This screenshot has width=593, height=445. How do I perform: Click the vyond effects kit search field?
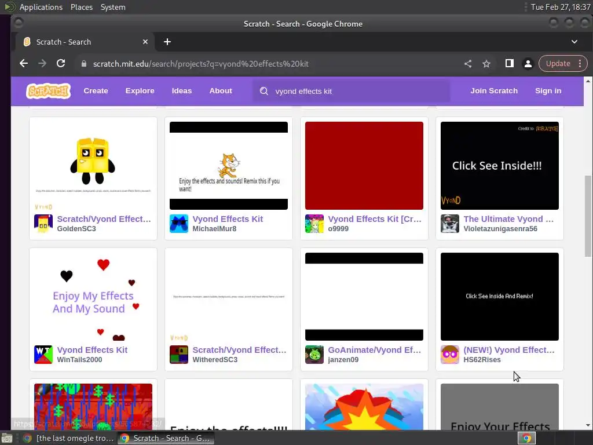(352, 91)
